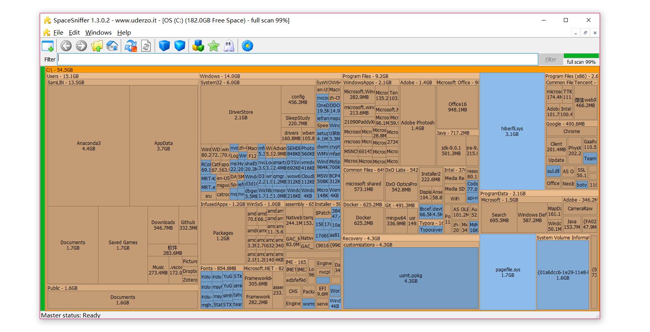
Task: Go forward to next view
Action: click(81, 46)
